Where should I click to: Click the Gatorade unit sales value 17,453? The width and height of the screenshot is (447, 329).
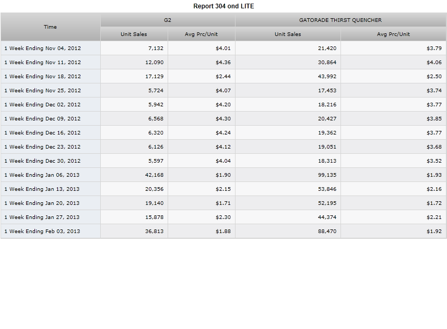[327, 90]
